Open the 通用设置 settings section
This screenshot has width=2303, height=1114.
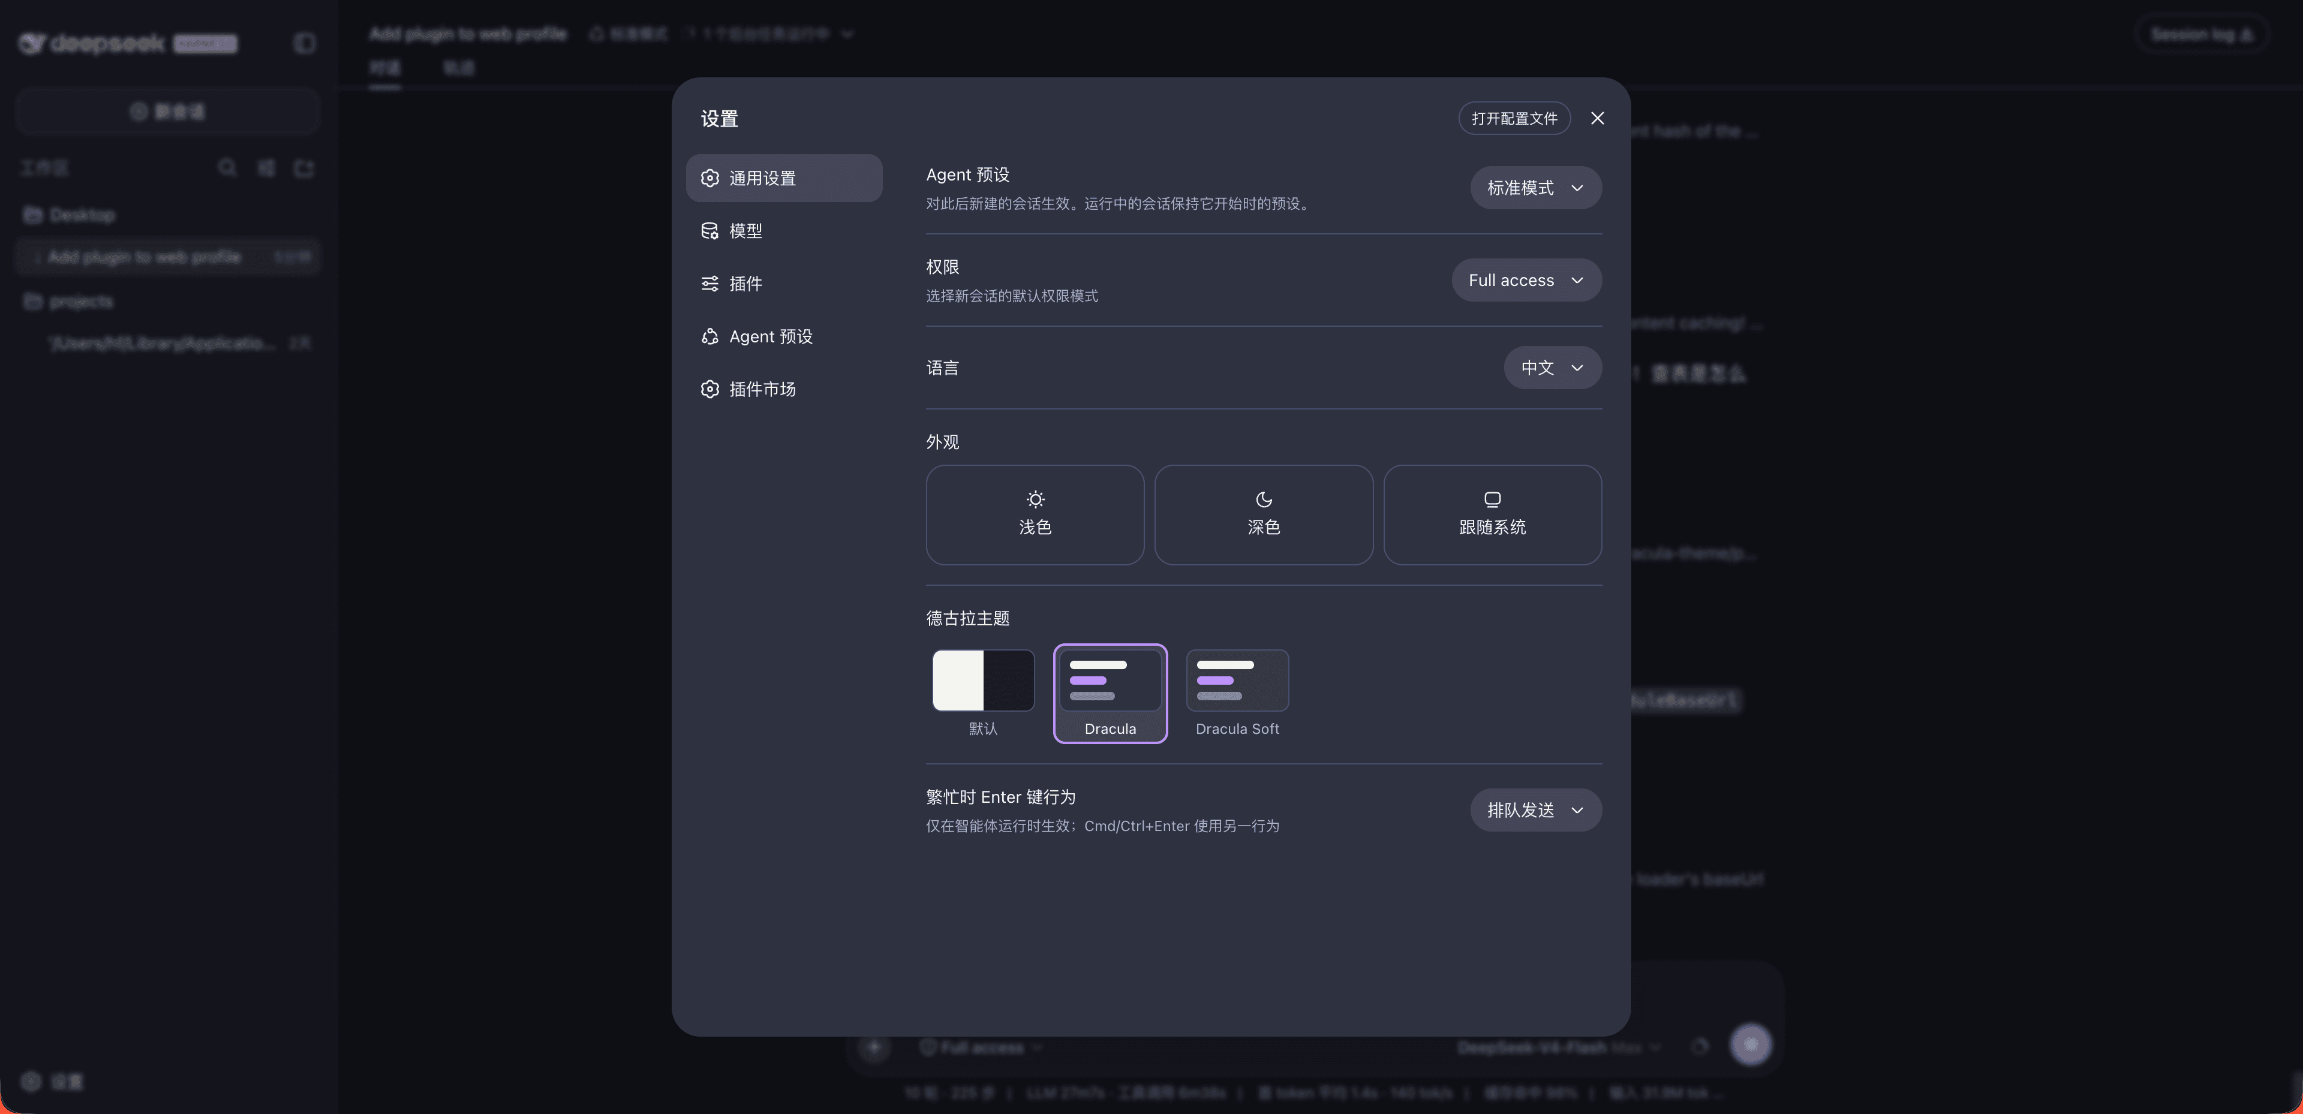(x=784, y=178)
